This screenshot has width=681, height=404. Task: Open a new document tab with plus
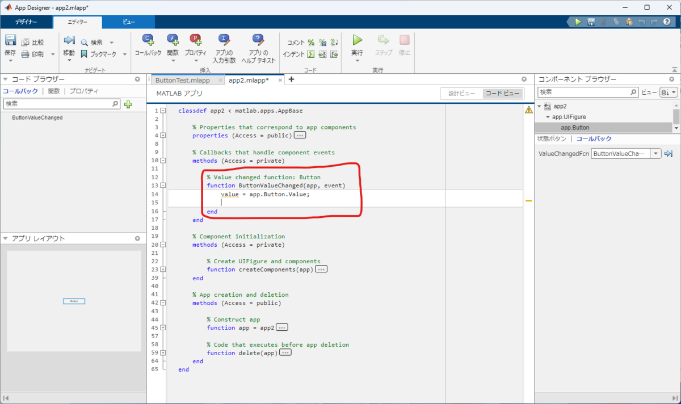(x=291, y=79)
